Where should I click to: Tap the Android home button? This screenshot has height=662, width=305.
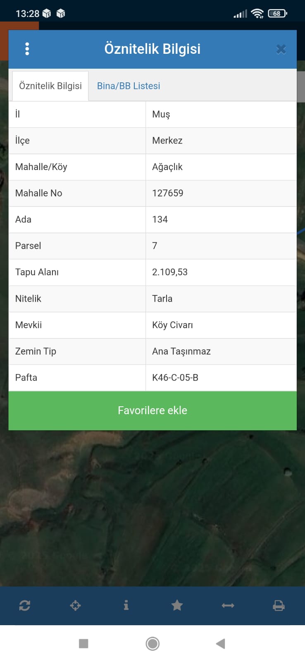click(152, 643)
